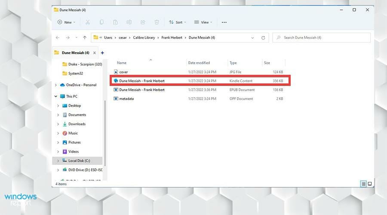Click the Paste icon in toolbar
Screen dimensions: 387x215
point(115,22)
